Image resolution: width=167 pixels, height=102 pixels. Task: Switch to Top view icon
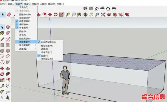click(91, 8)
